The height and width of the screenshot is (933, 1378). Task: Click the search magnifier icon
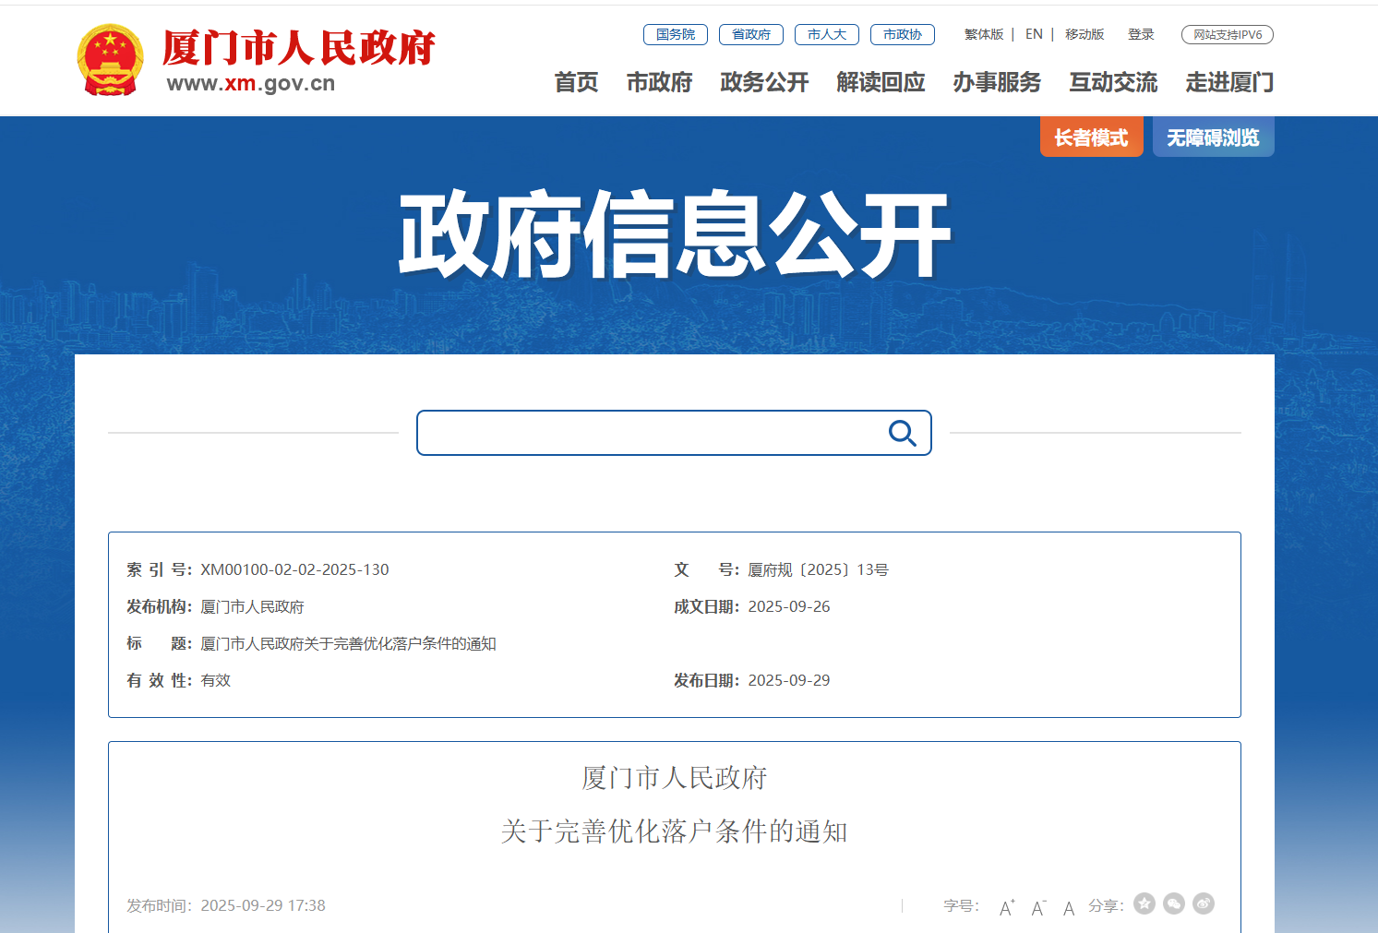tap(902, 433)
